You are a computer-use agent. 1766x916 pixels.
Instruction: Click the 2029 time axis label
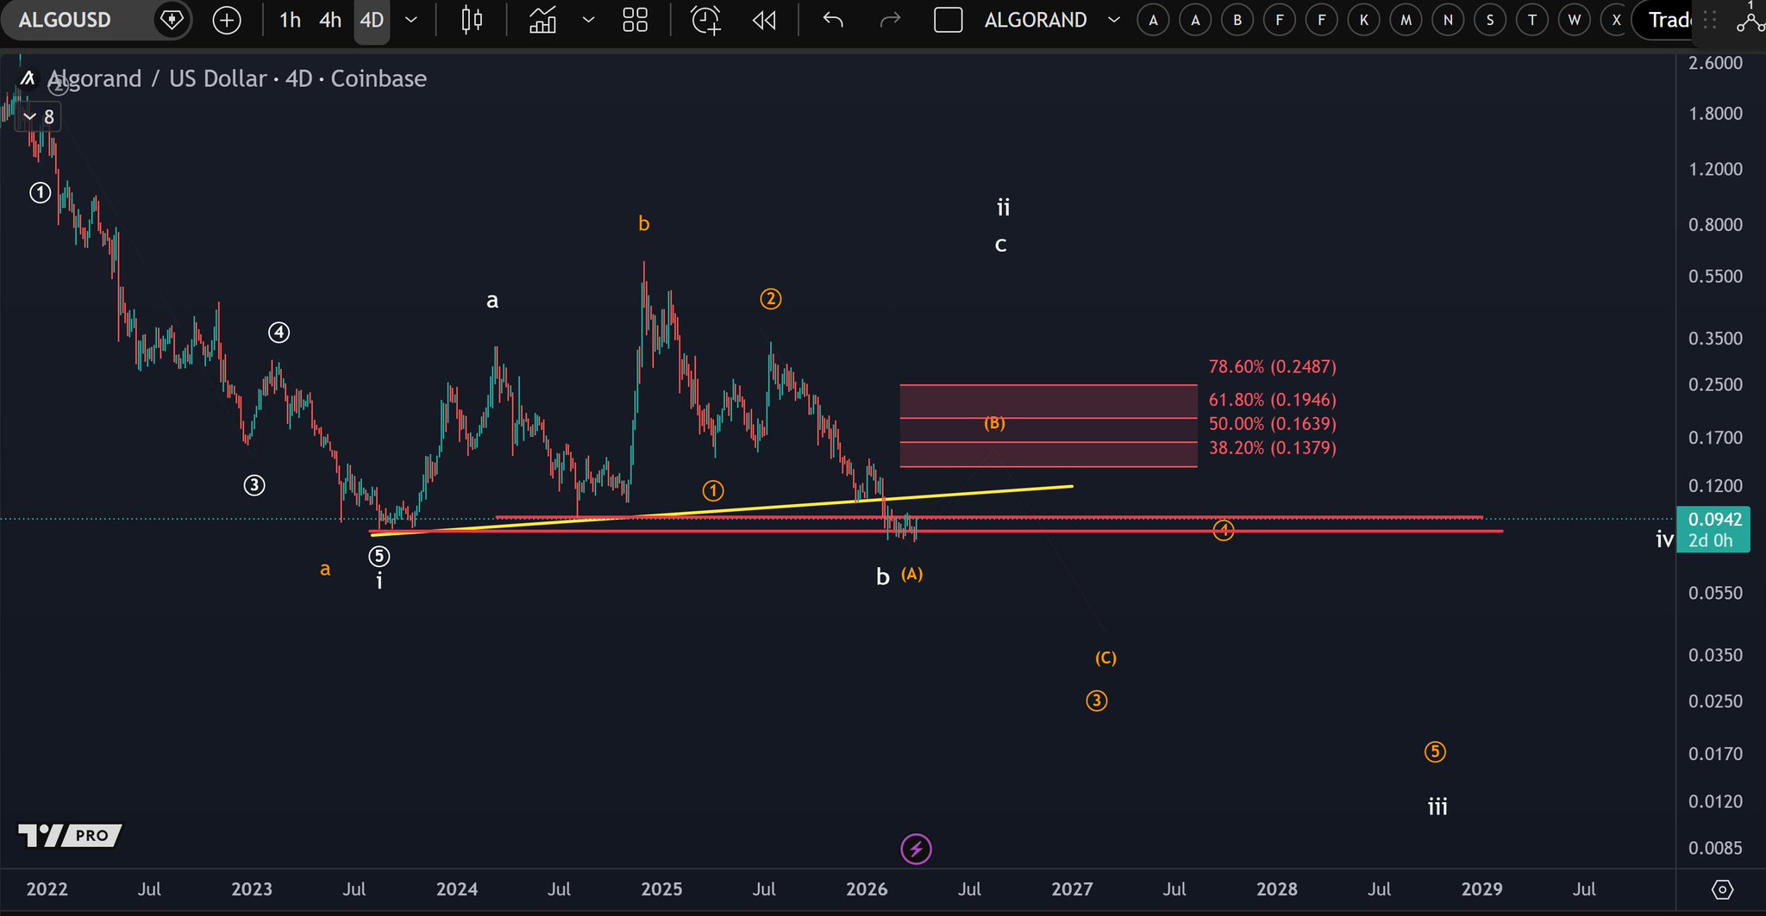click(1481, 889)
